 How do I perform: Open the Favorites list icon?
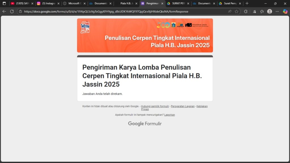[x=262, y=12]
